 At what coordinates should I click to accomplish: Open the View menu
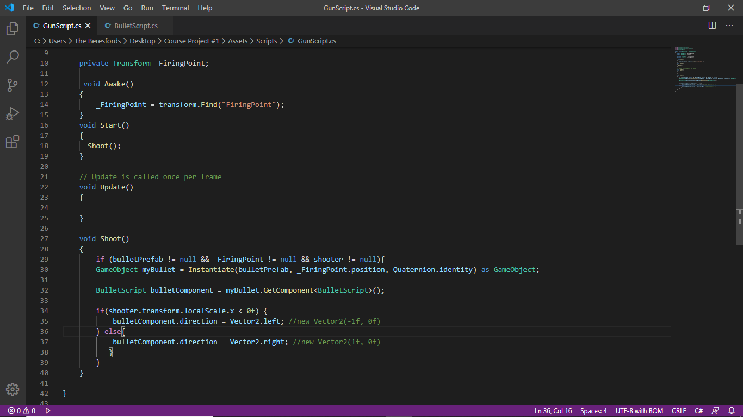pyautogui.click(x=107, y=8)
